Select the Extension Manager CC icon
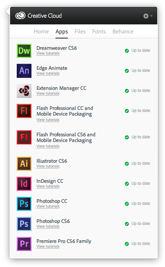The height and width of the screenshot is (267, 165). 24,91
